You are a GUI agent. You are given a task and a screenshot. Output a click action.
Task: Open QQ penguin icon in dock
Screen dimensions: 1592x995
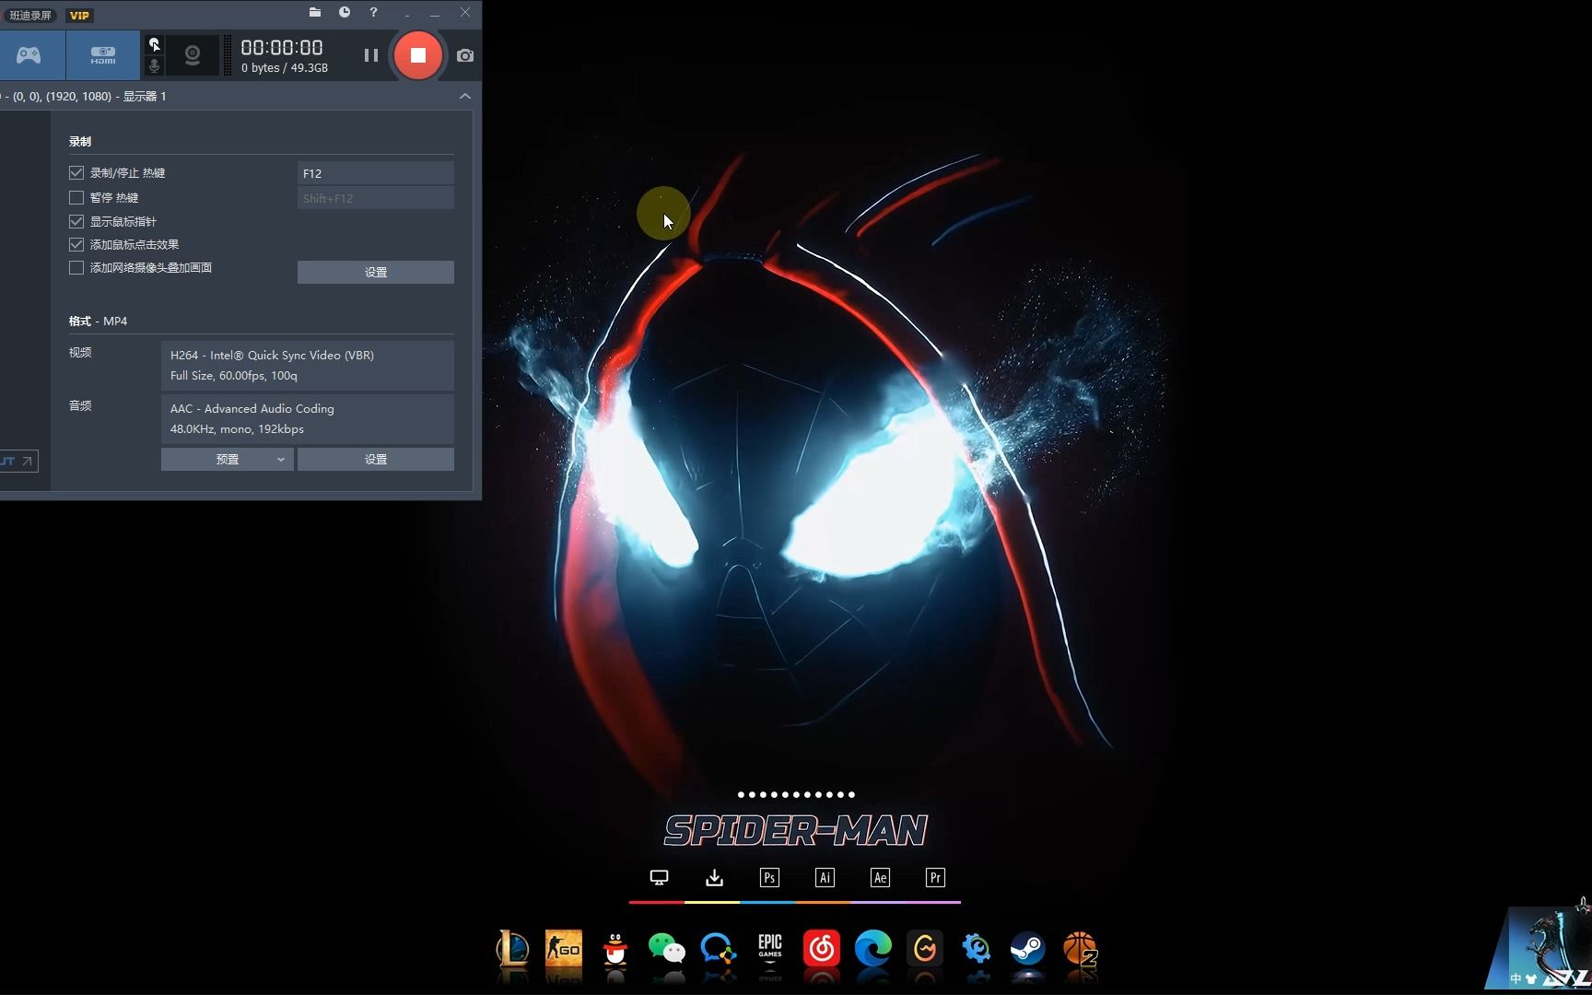click(x=615, y=948)
